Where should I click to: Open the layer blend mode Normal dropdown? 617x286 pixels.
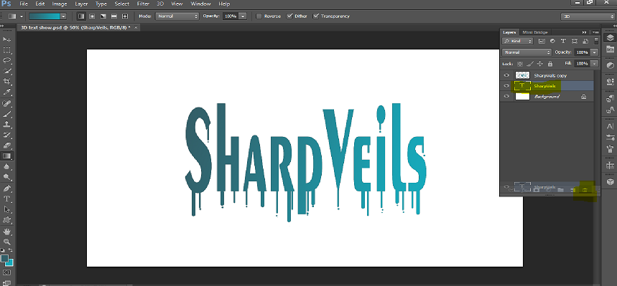coord(526,52)
